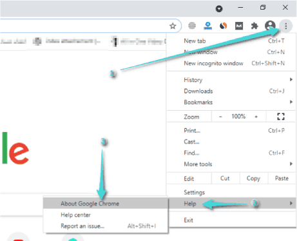Open Settings from the menu
Viewport: 297px width, 241px height.
231,192
